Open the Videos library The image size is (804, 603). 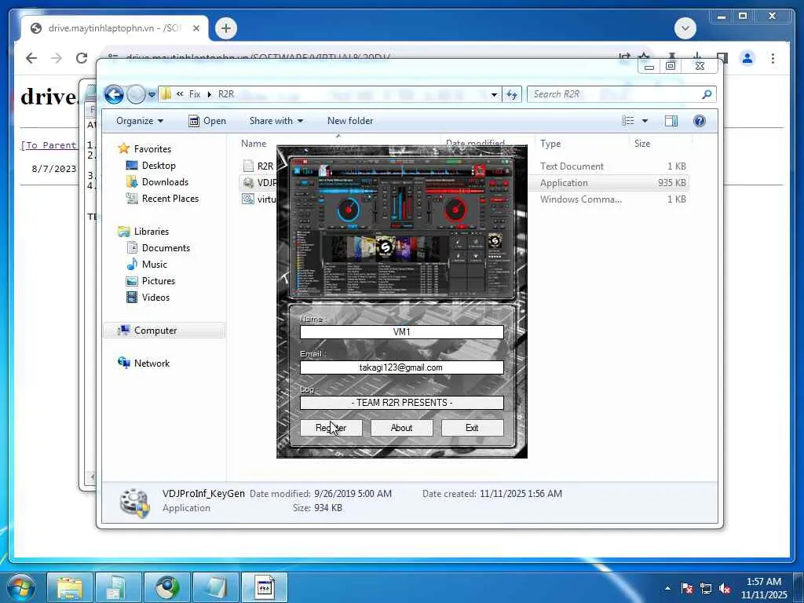(x=155, y=298)
